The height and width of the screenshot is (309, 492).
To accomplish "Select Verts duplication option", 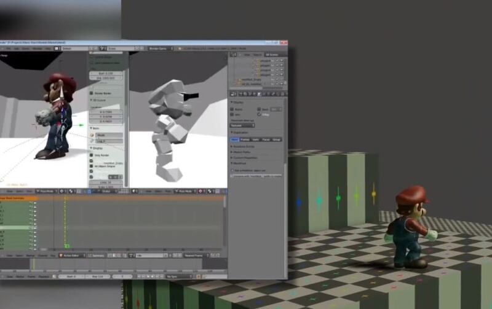I will click(255, 139).
